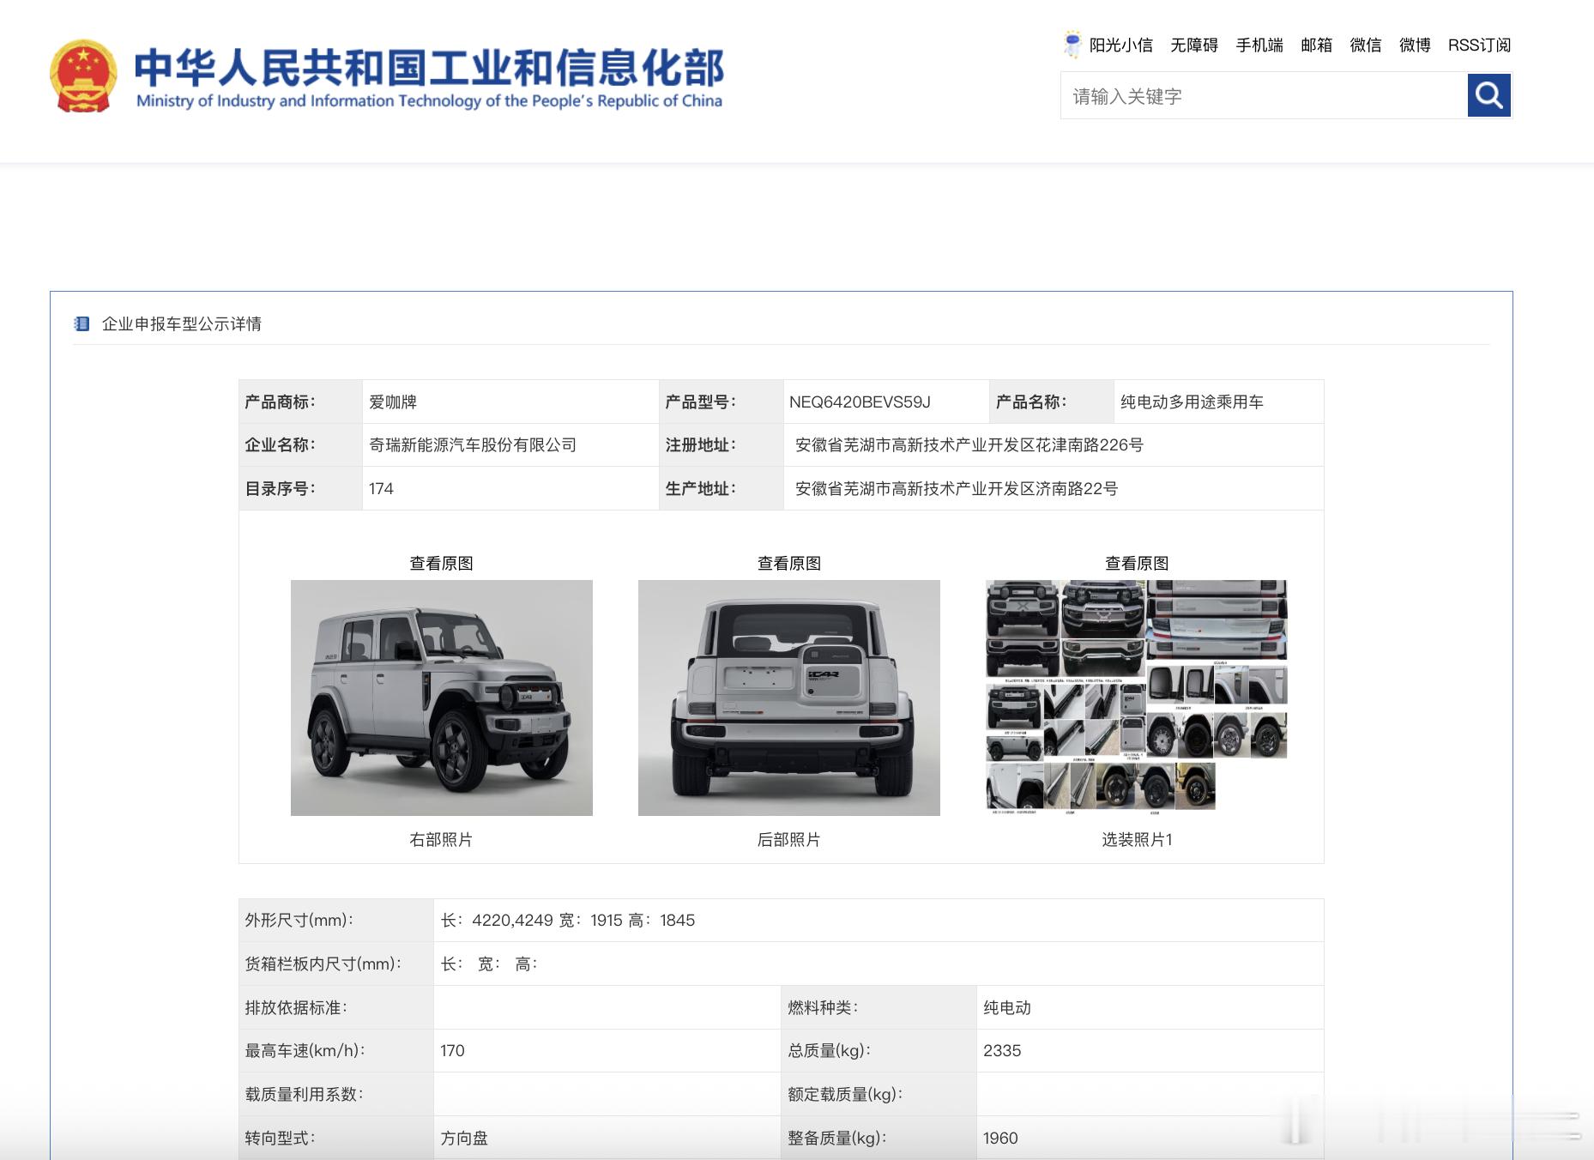The image size is (1594, 1160).
Task: Open the 无障碍 accessibility link
Action: [x=1194, y=45]
